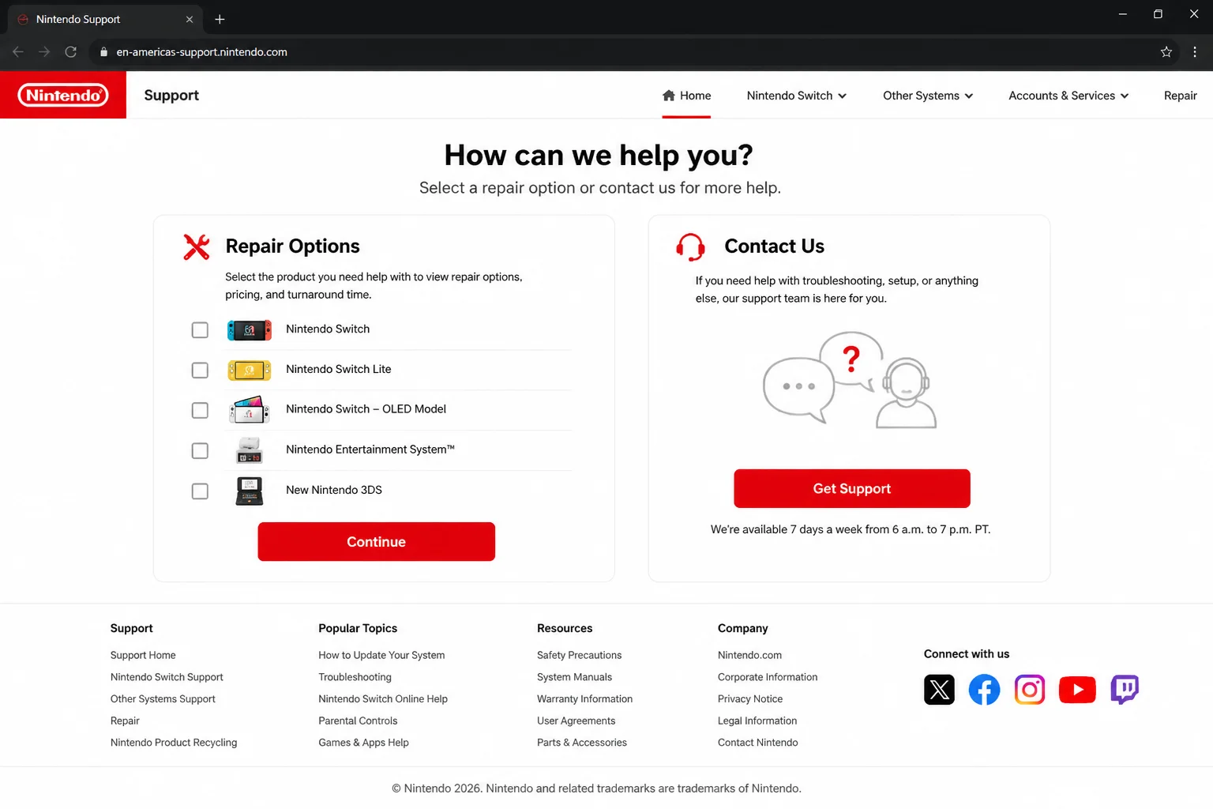
Task: Open the Contact Nintendo link
Action: pos(757,743)
